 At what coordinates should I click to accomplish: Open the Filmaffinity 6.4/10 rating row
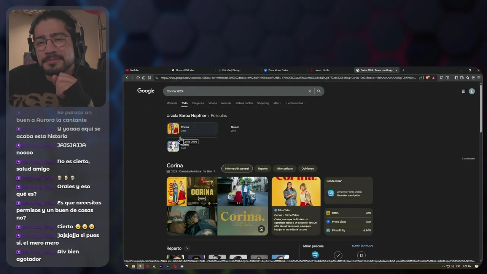tap(349, 230)
